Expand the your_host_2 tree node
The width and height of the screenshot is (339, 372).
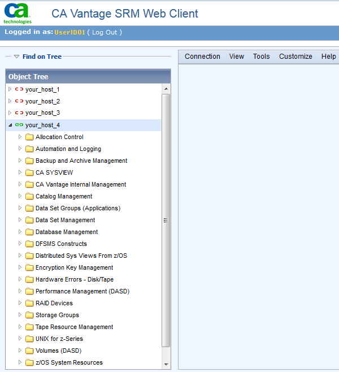10,101
